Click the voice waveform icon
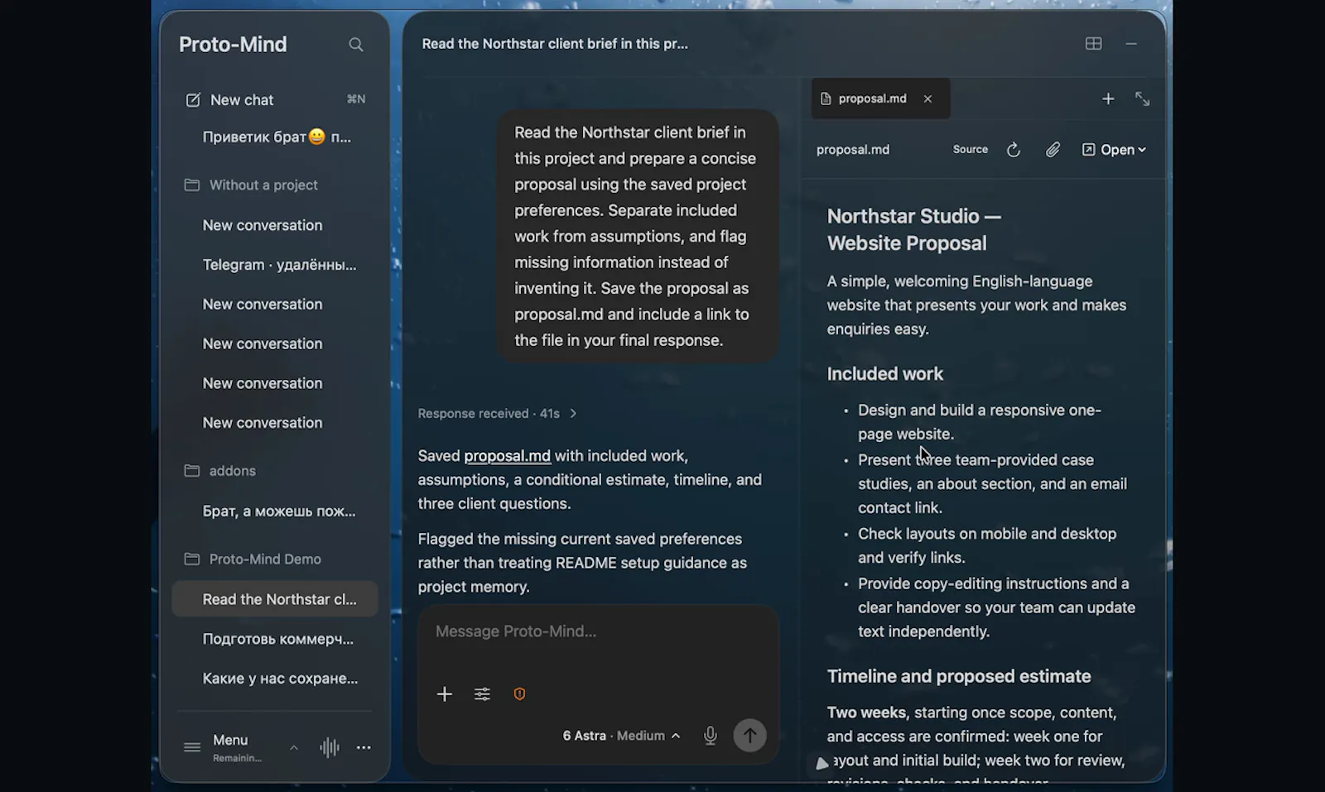1325x792 pixels. click(x=330, y=747)
